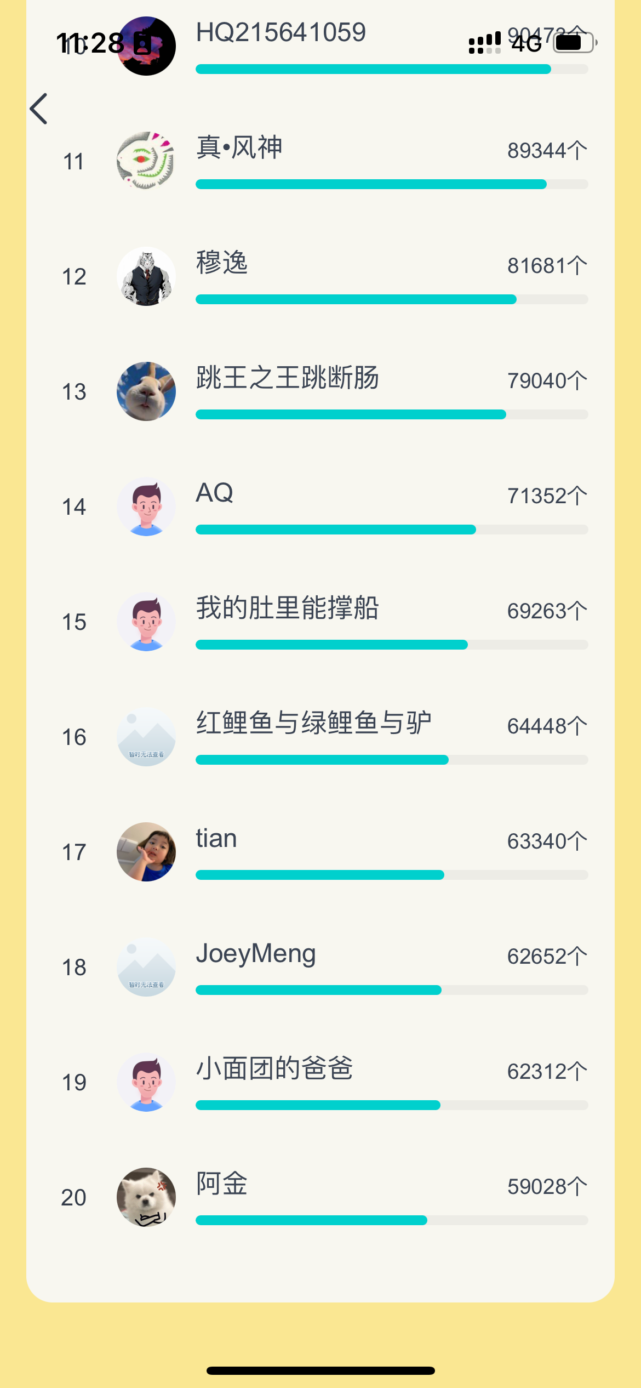Tap 穆逸's tiger-in-suit avatar
The width and height of the screenshot is (641, 1388).
pyautogui.click(x=146, y=276)
